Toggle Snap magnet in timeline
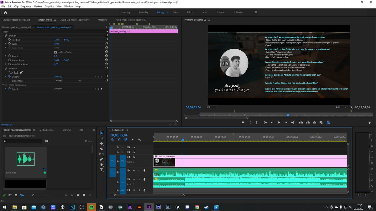376x211 pixels. (x=119, y=140)
